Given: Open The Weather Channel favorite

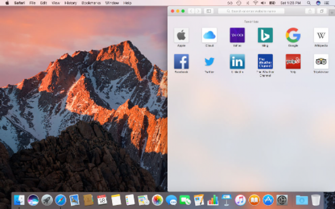Looking at the screenshot, I should click(265, 61).
